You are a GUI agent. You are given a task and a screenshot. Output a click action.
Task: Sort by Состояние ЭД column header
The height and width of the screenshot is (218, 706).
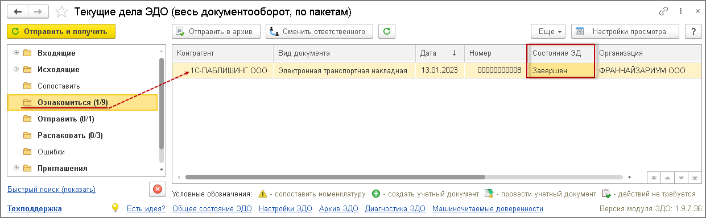560,53
